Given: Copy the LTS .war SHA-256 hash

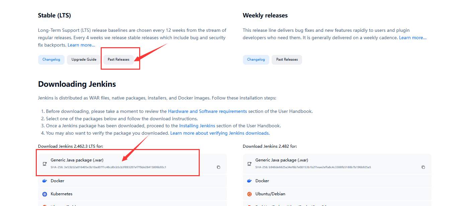Looking at the screenshot, I should 218,167.
